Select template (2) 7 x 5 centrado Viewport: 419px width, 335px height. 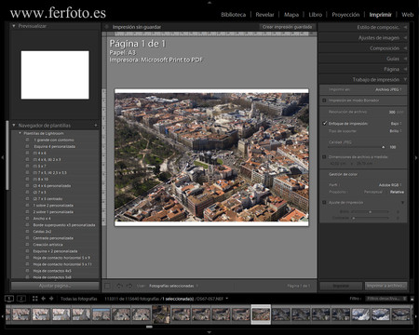(x=47, y=199)
